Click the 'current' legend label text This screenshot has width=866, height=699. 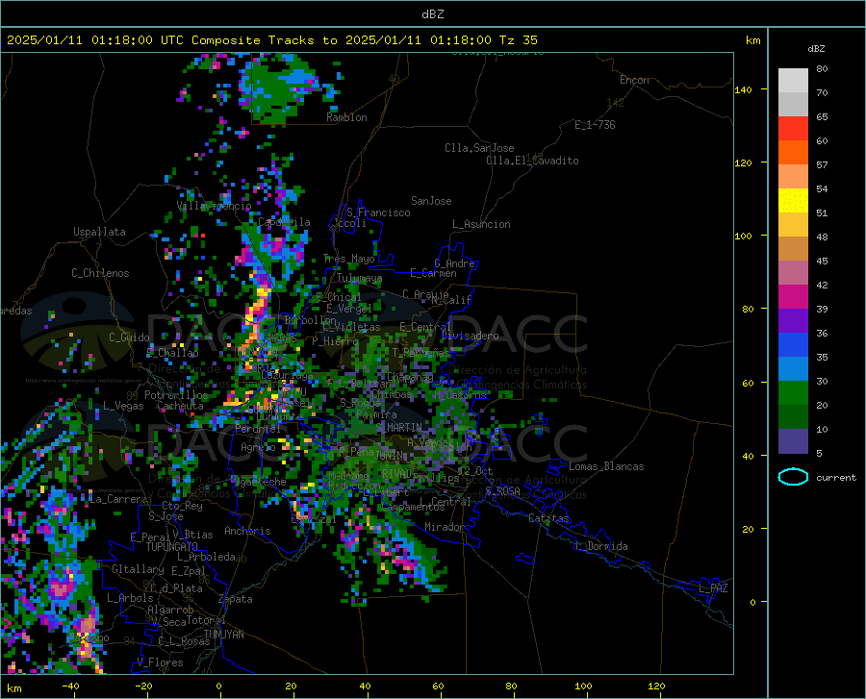[835, 477]
